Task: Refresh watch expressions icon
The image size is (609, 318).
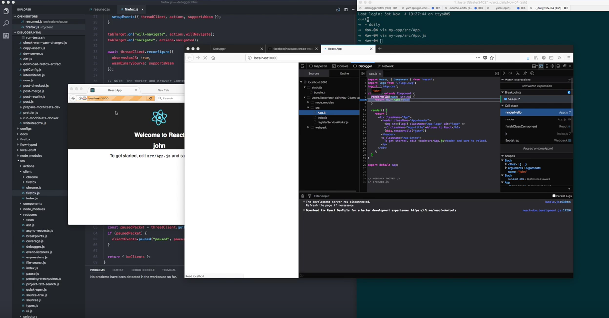Action: pyautogui.click(x=569, y=79)
